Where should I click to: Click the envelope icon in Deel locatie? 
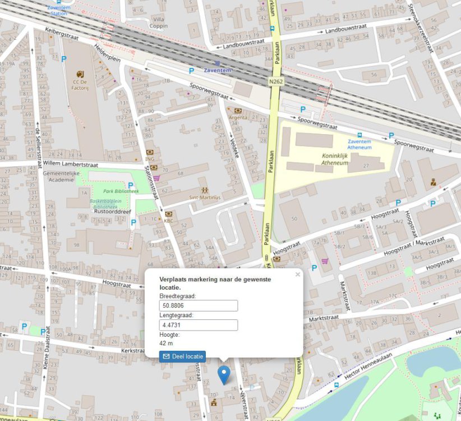tap(166, 356)
